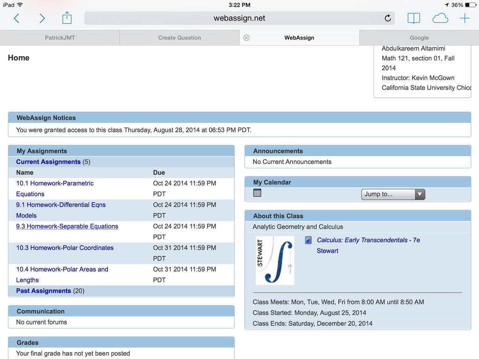The height and width of the screenshot is (359, 479).
Task: Open 10.3 Homework-Polar Coordinates
Action: pos(65,248)
